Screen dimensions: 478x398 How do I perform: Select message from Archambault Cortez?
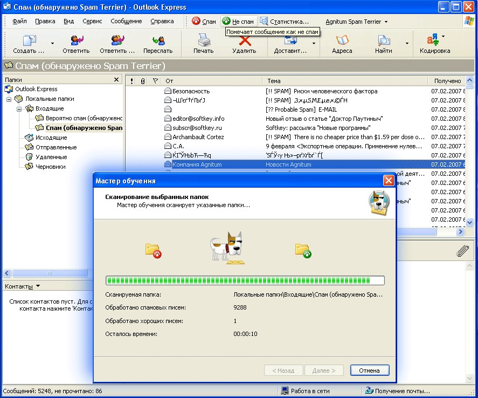click(294, 137)
